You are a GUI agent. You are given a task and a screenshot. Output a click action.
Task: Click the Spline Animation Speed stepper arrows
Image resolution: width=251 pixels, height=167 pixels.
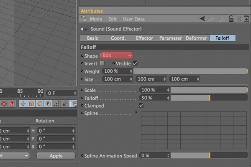(x=168, y=155)
